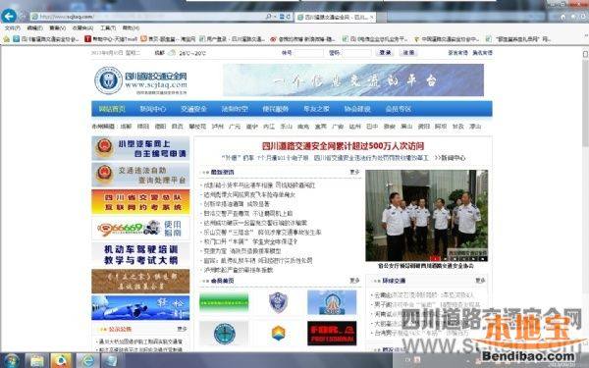Open the 我的微博 新浪微博 bookmark
This screenshot has width=589, height=368.
coord(303,38)
